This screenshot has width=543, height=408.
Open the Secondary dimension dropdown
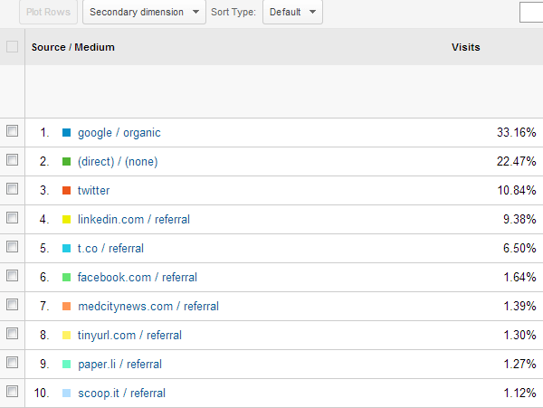[144, 12]
